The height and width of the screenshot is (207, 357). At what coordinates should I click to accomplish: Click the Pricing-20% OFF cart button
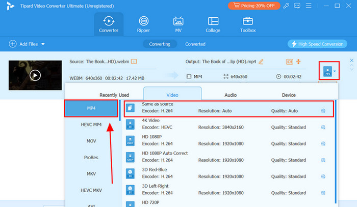(254, 6)
